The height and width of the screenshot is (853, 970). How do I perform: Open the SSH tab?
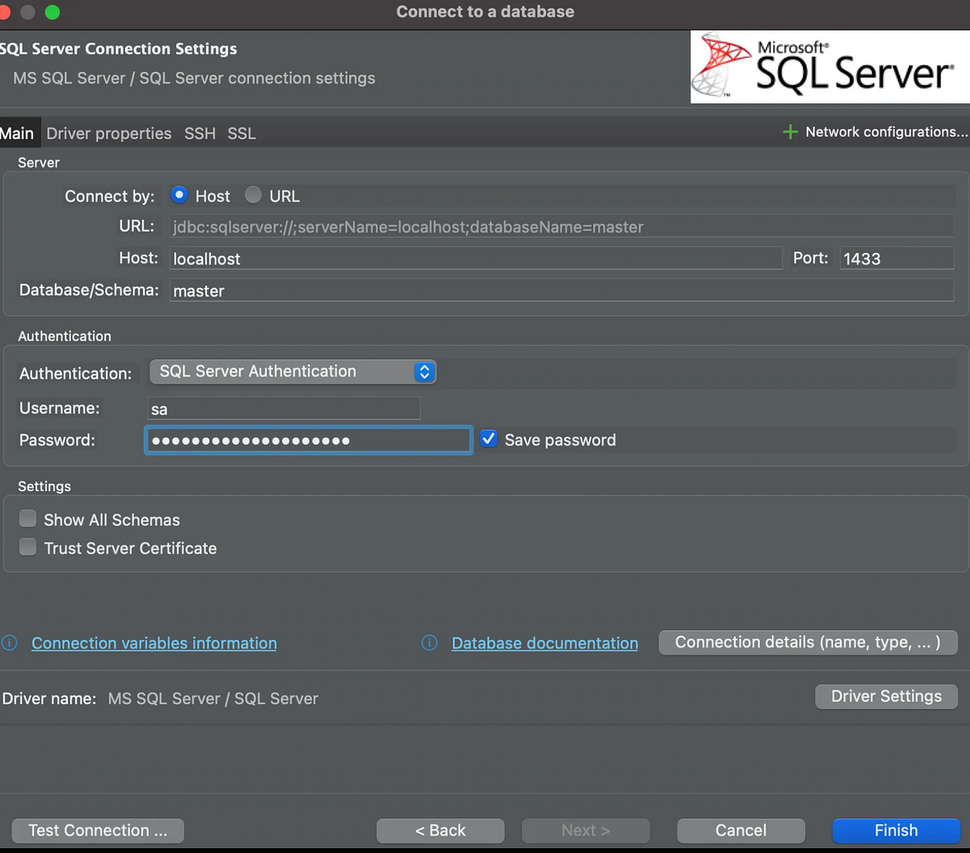pos(200,133)
